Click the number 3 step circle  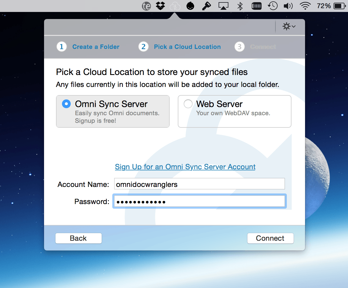240,47
